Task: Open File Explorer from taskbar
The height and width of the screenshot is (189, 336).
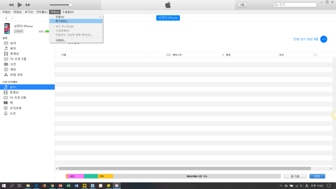Action: click(28, 186)
